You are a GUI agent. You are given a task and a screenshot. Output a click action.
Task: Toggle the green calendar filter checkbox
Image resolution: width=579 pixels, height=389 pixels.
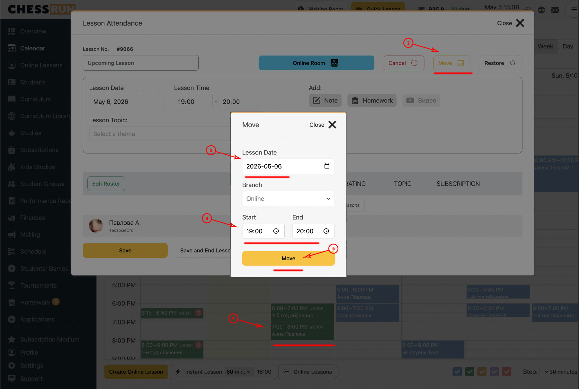(469, 372)
